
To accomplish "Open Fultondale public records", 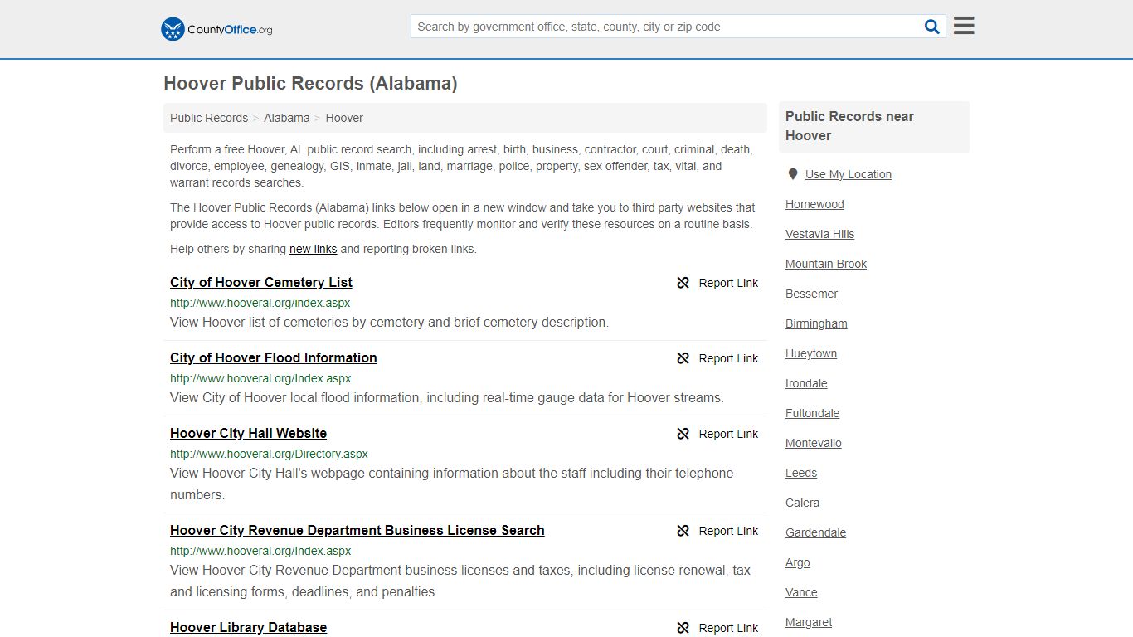I will point(812,413).
